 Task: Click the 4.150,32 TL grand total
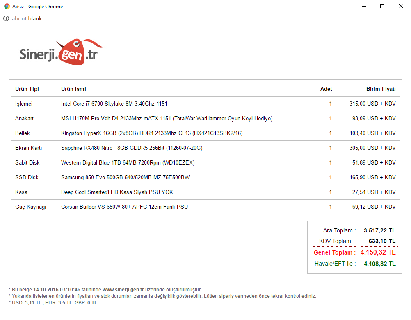point(378,252)
